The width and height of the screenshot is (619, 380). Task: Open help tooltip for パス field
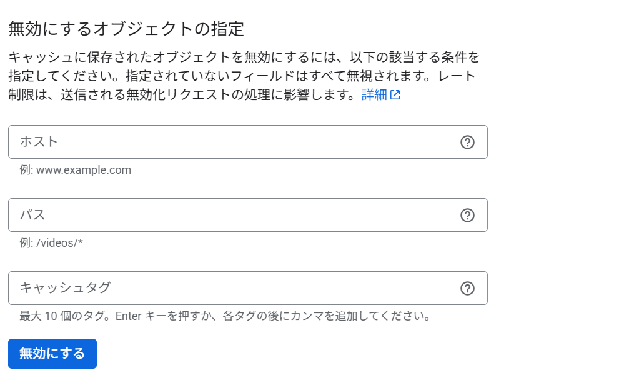point(467,215)
